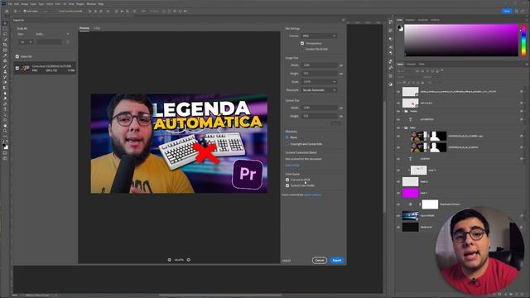
Task: Open the Channels panel tab
Action: [x=411, y=64]
